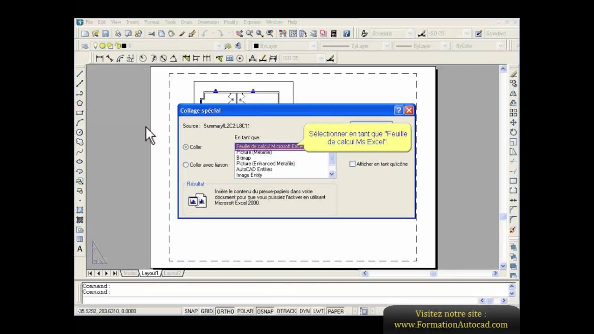The width and height of the screenshot is (594, 334).
Task: Open the Styles toolbar ISO-25 dropdown
Action: coord(467,33)
